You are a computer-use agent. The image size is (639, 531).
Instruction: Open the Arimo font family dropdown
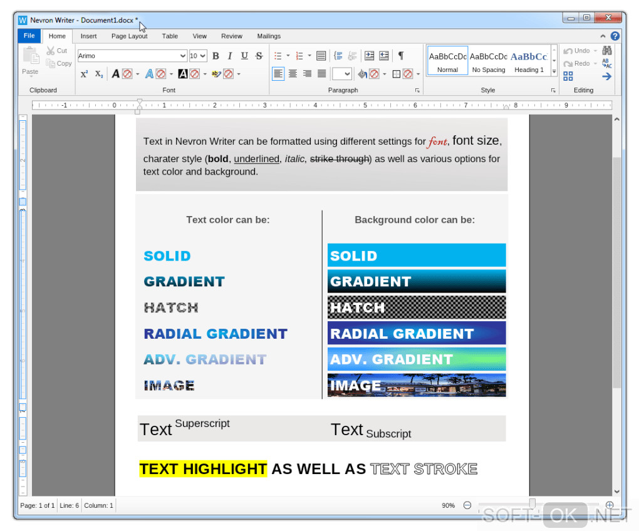coord(182,56)
